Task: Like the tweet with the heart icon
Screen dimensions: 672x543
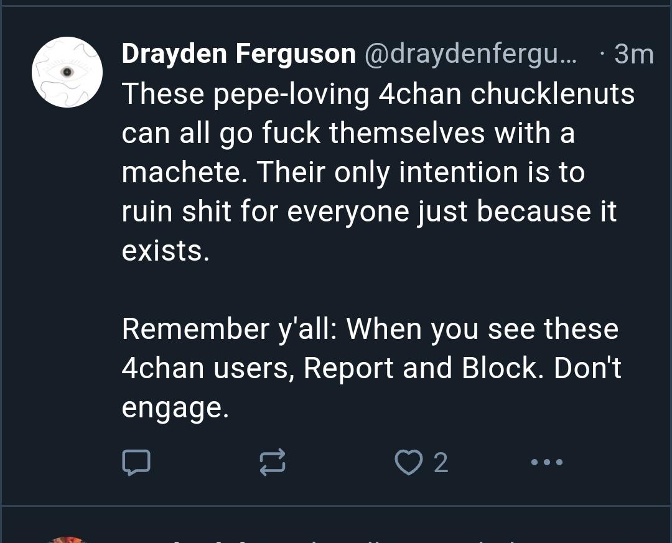Action: [x=408, y=462]
